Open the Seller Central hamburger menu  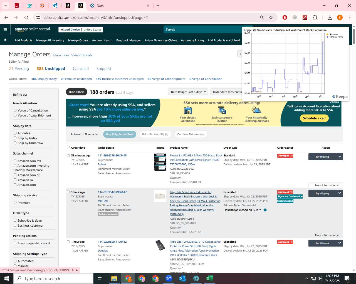coord(5,29)
